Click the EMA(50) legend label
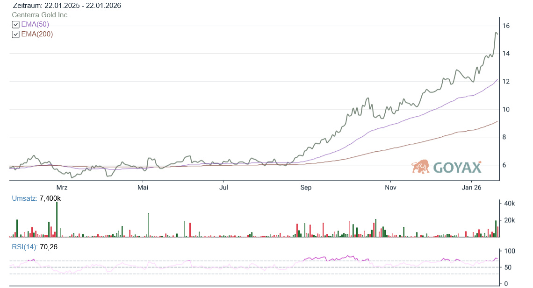 click(35, 24)
